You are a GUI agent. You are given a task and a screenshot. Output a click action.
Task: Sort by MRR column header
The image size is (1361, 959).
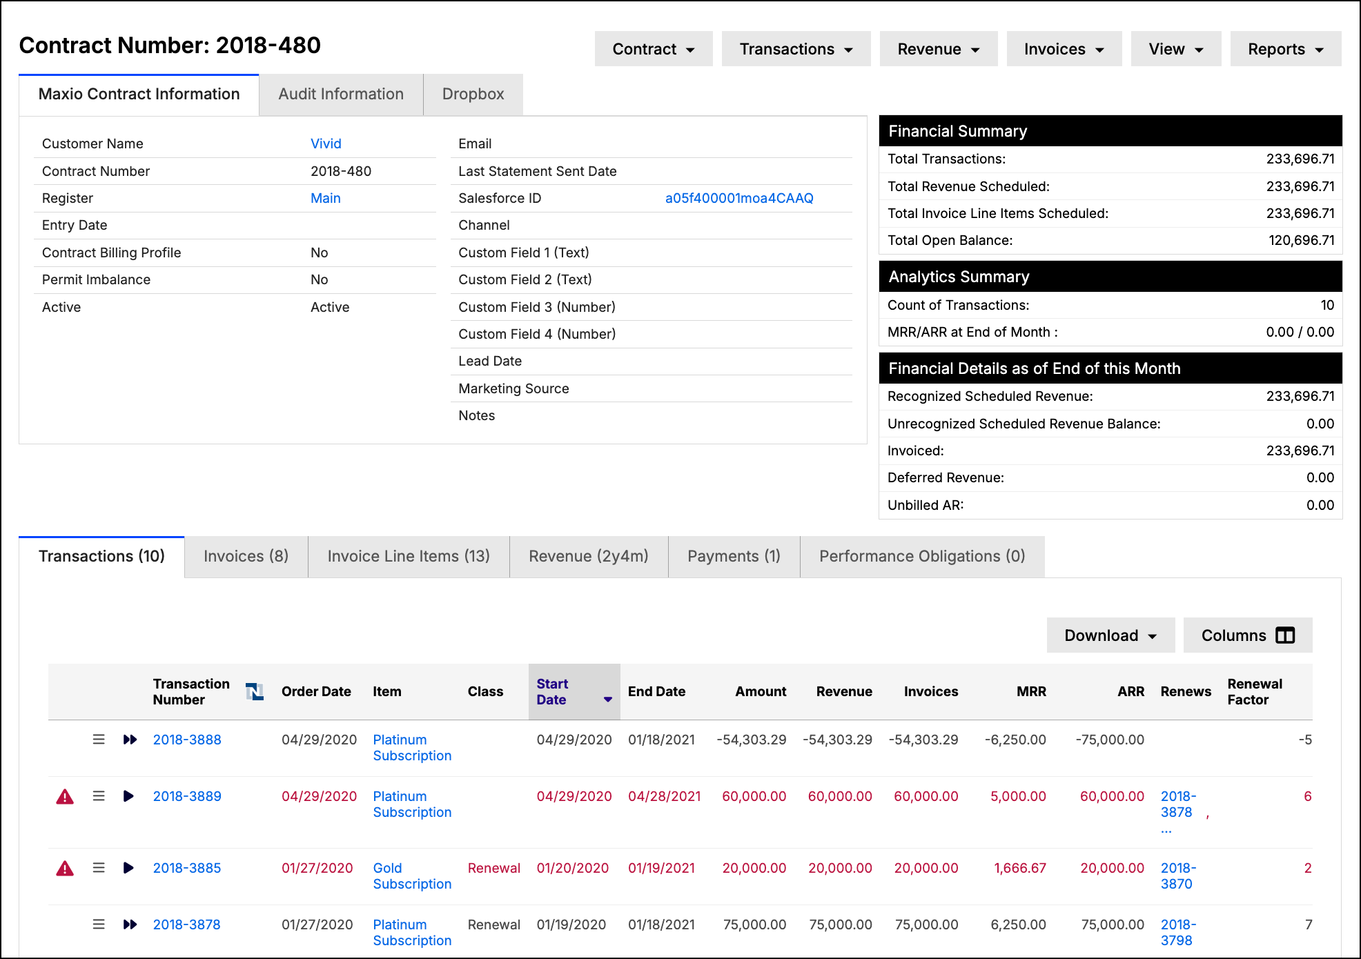tap(1031, 691)
